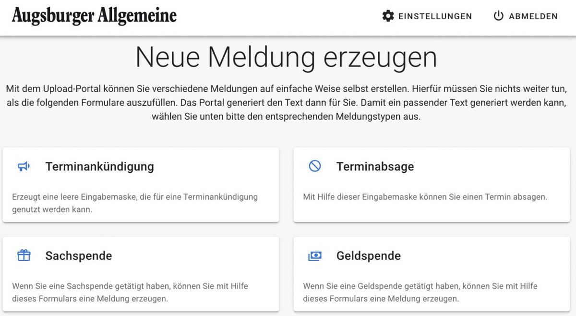Select the Sachspende report type
Screen dimensions: 576x316
[x=141, y=274]
